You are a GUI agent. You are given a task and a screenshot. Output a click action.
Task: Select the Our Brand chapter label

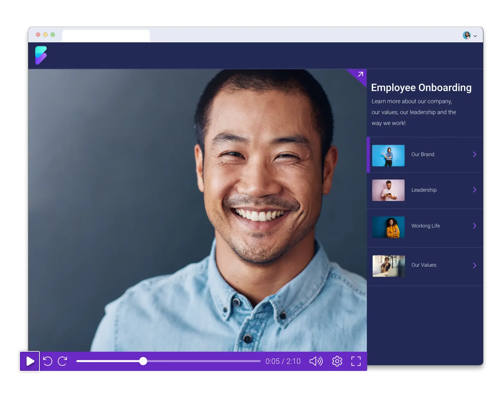pos(423,155)
